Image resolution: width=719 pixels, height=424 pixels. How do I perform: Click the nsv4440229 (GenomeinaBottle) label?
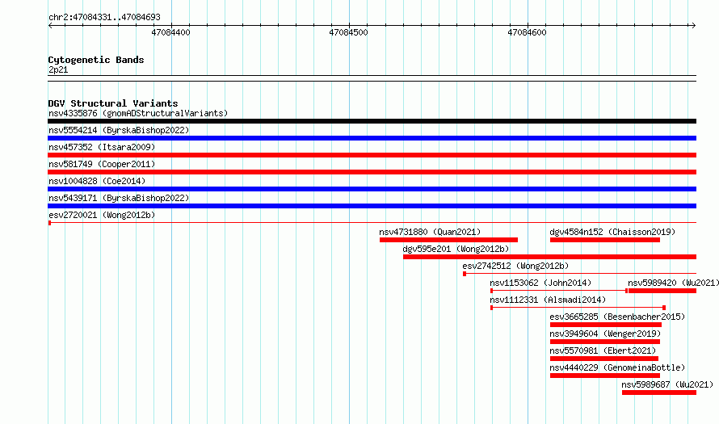(x=617, y=367)
